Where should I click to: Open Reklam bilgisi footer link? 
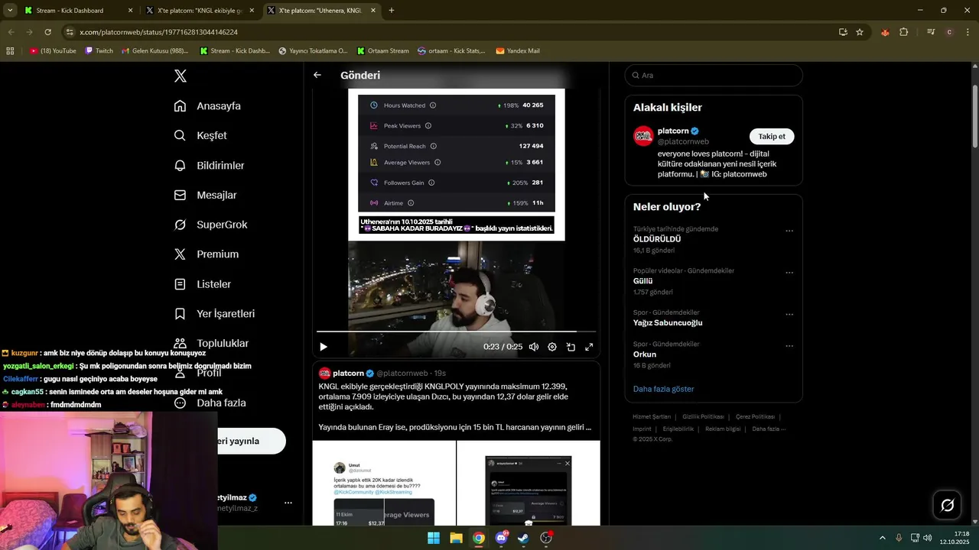723,429
